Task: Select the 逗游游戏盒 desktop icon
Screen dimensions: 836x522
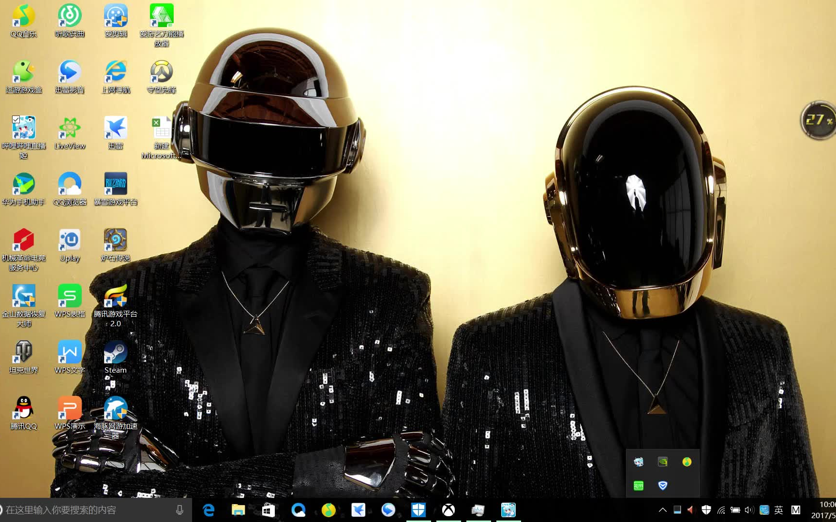Action: [23, 77]
